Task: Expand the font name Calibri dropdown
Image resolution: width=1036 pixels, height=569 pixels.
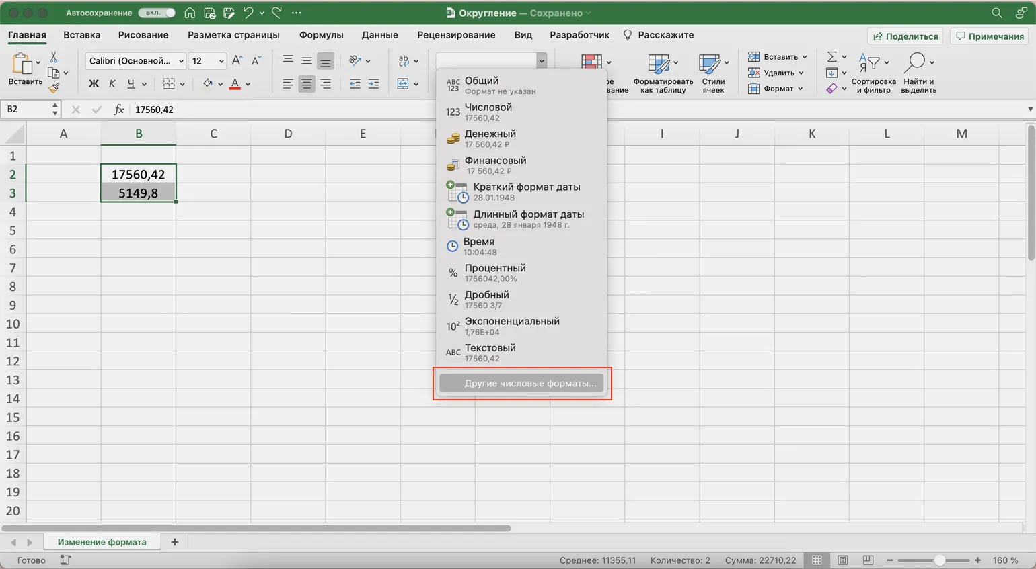Action: click(181, 61)
